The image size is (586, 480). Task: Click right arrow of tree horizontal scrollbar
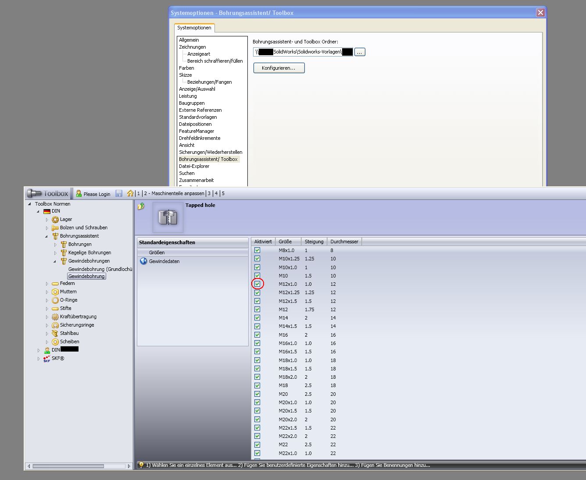129,466
